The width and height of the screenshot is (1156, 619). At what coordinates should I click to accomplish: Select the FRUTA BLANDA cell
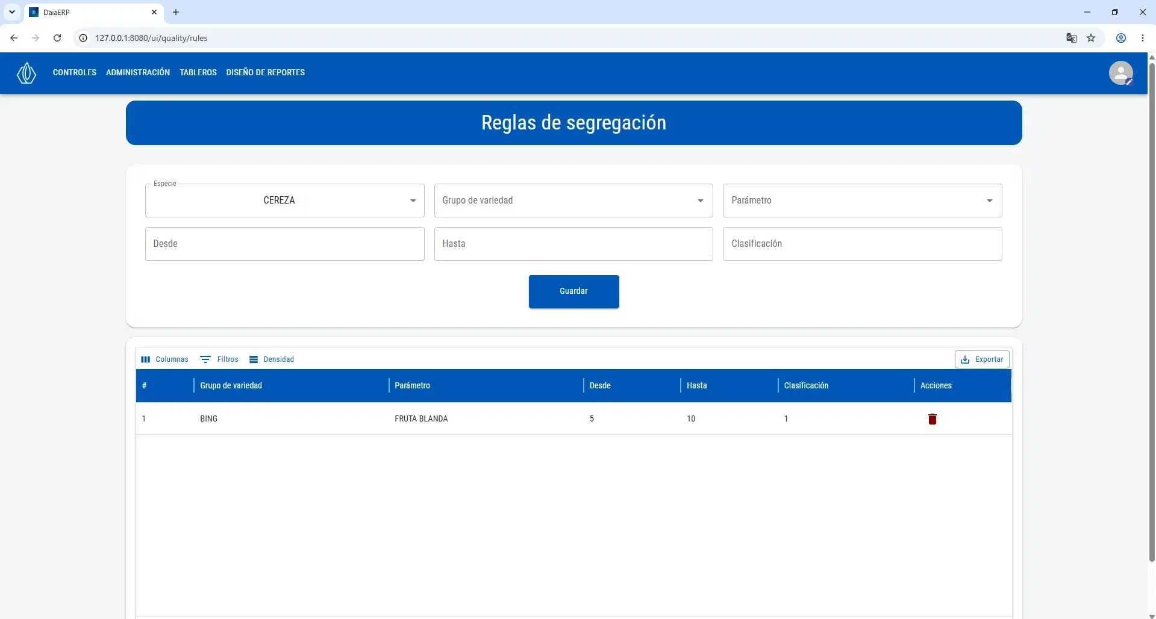(x=486, y=418)
